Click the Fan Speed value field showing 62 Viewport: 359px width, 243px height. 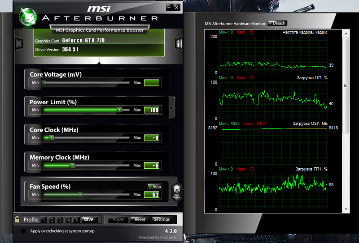(152, 195)
